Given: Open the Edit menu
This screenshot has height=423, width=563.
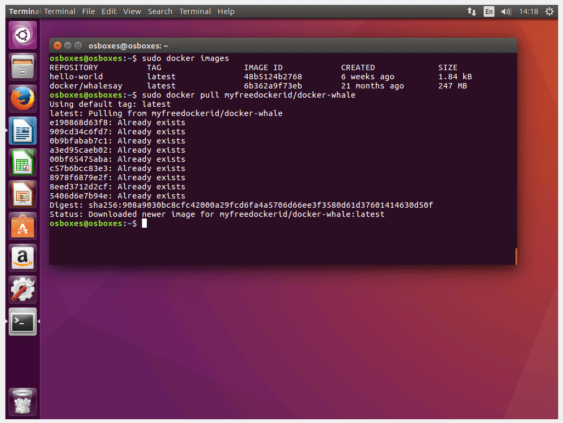Looking at the screenshot, I should (x=109, y=11).
